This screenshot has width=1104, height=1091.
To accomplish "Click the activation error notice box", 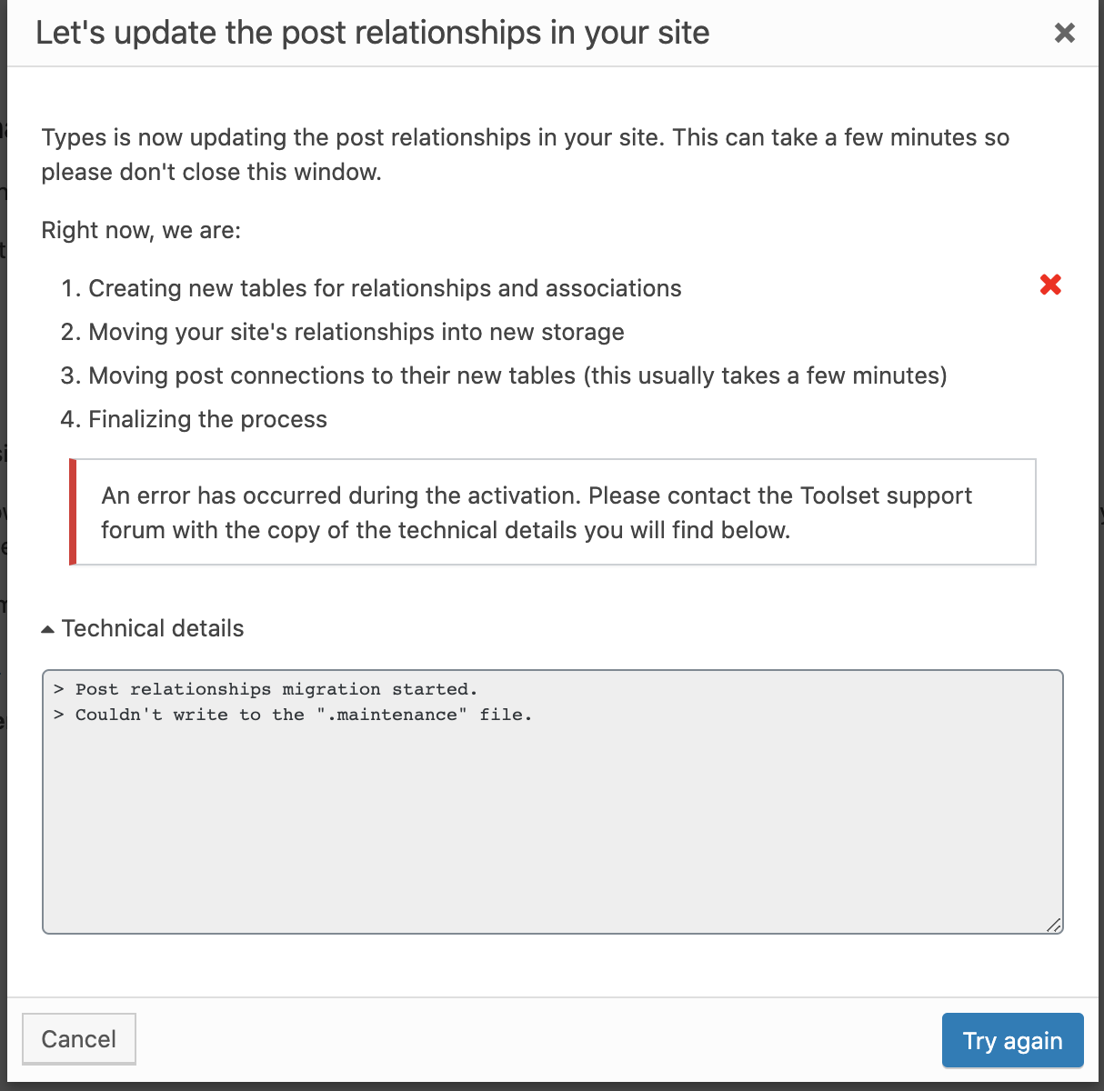I will pyautogui.click(x=553, y=512).
